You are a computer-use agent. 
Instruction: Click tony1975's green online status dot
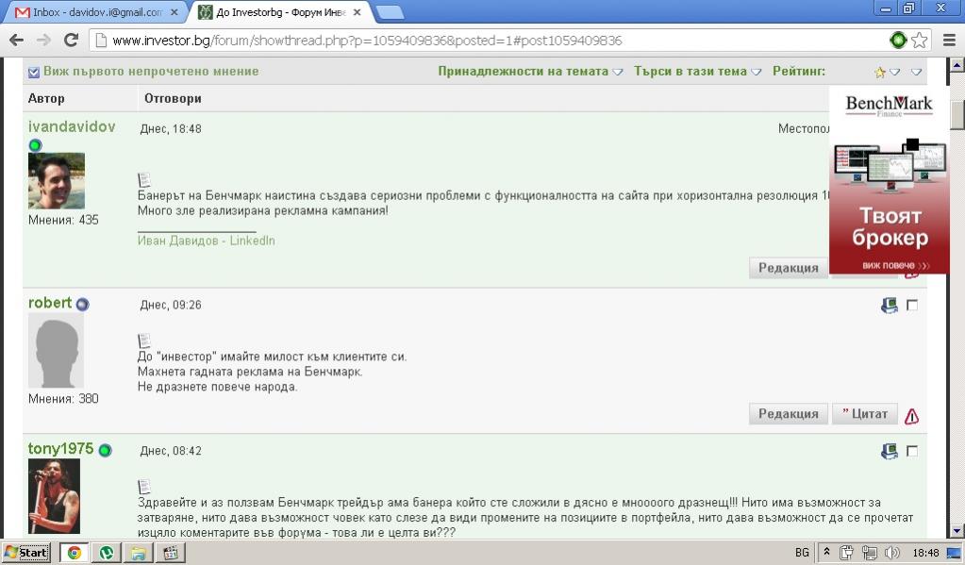pos(106,450)
